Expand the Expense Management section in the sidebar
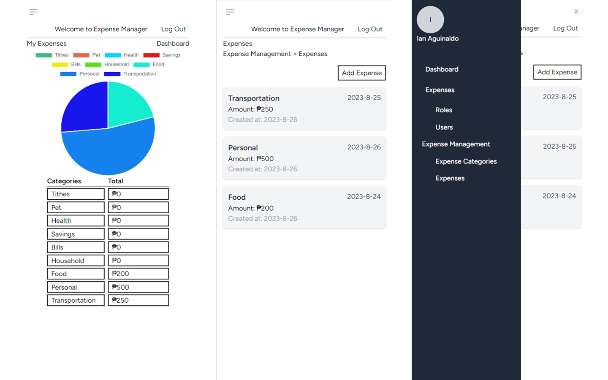The height and width of the screenshot is (380, 608). click(x=456, y=144)
